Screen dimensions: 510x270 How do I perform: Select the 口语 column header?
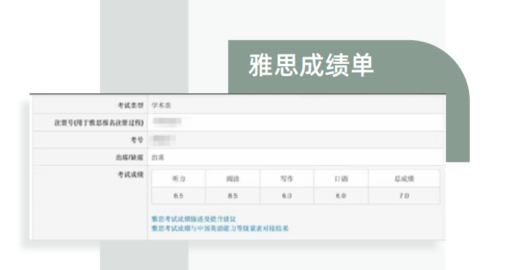[x=341, y=179]
